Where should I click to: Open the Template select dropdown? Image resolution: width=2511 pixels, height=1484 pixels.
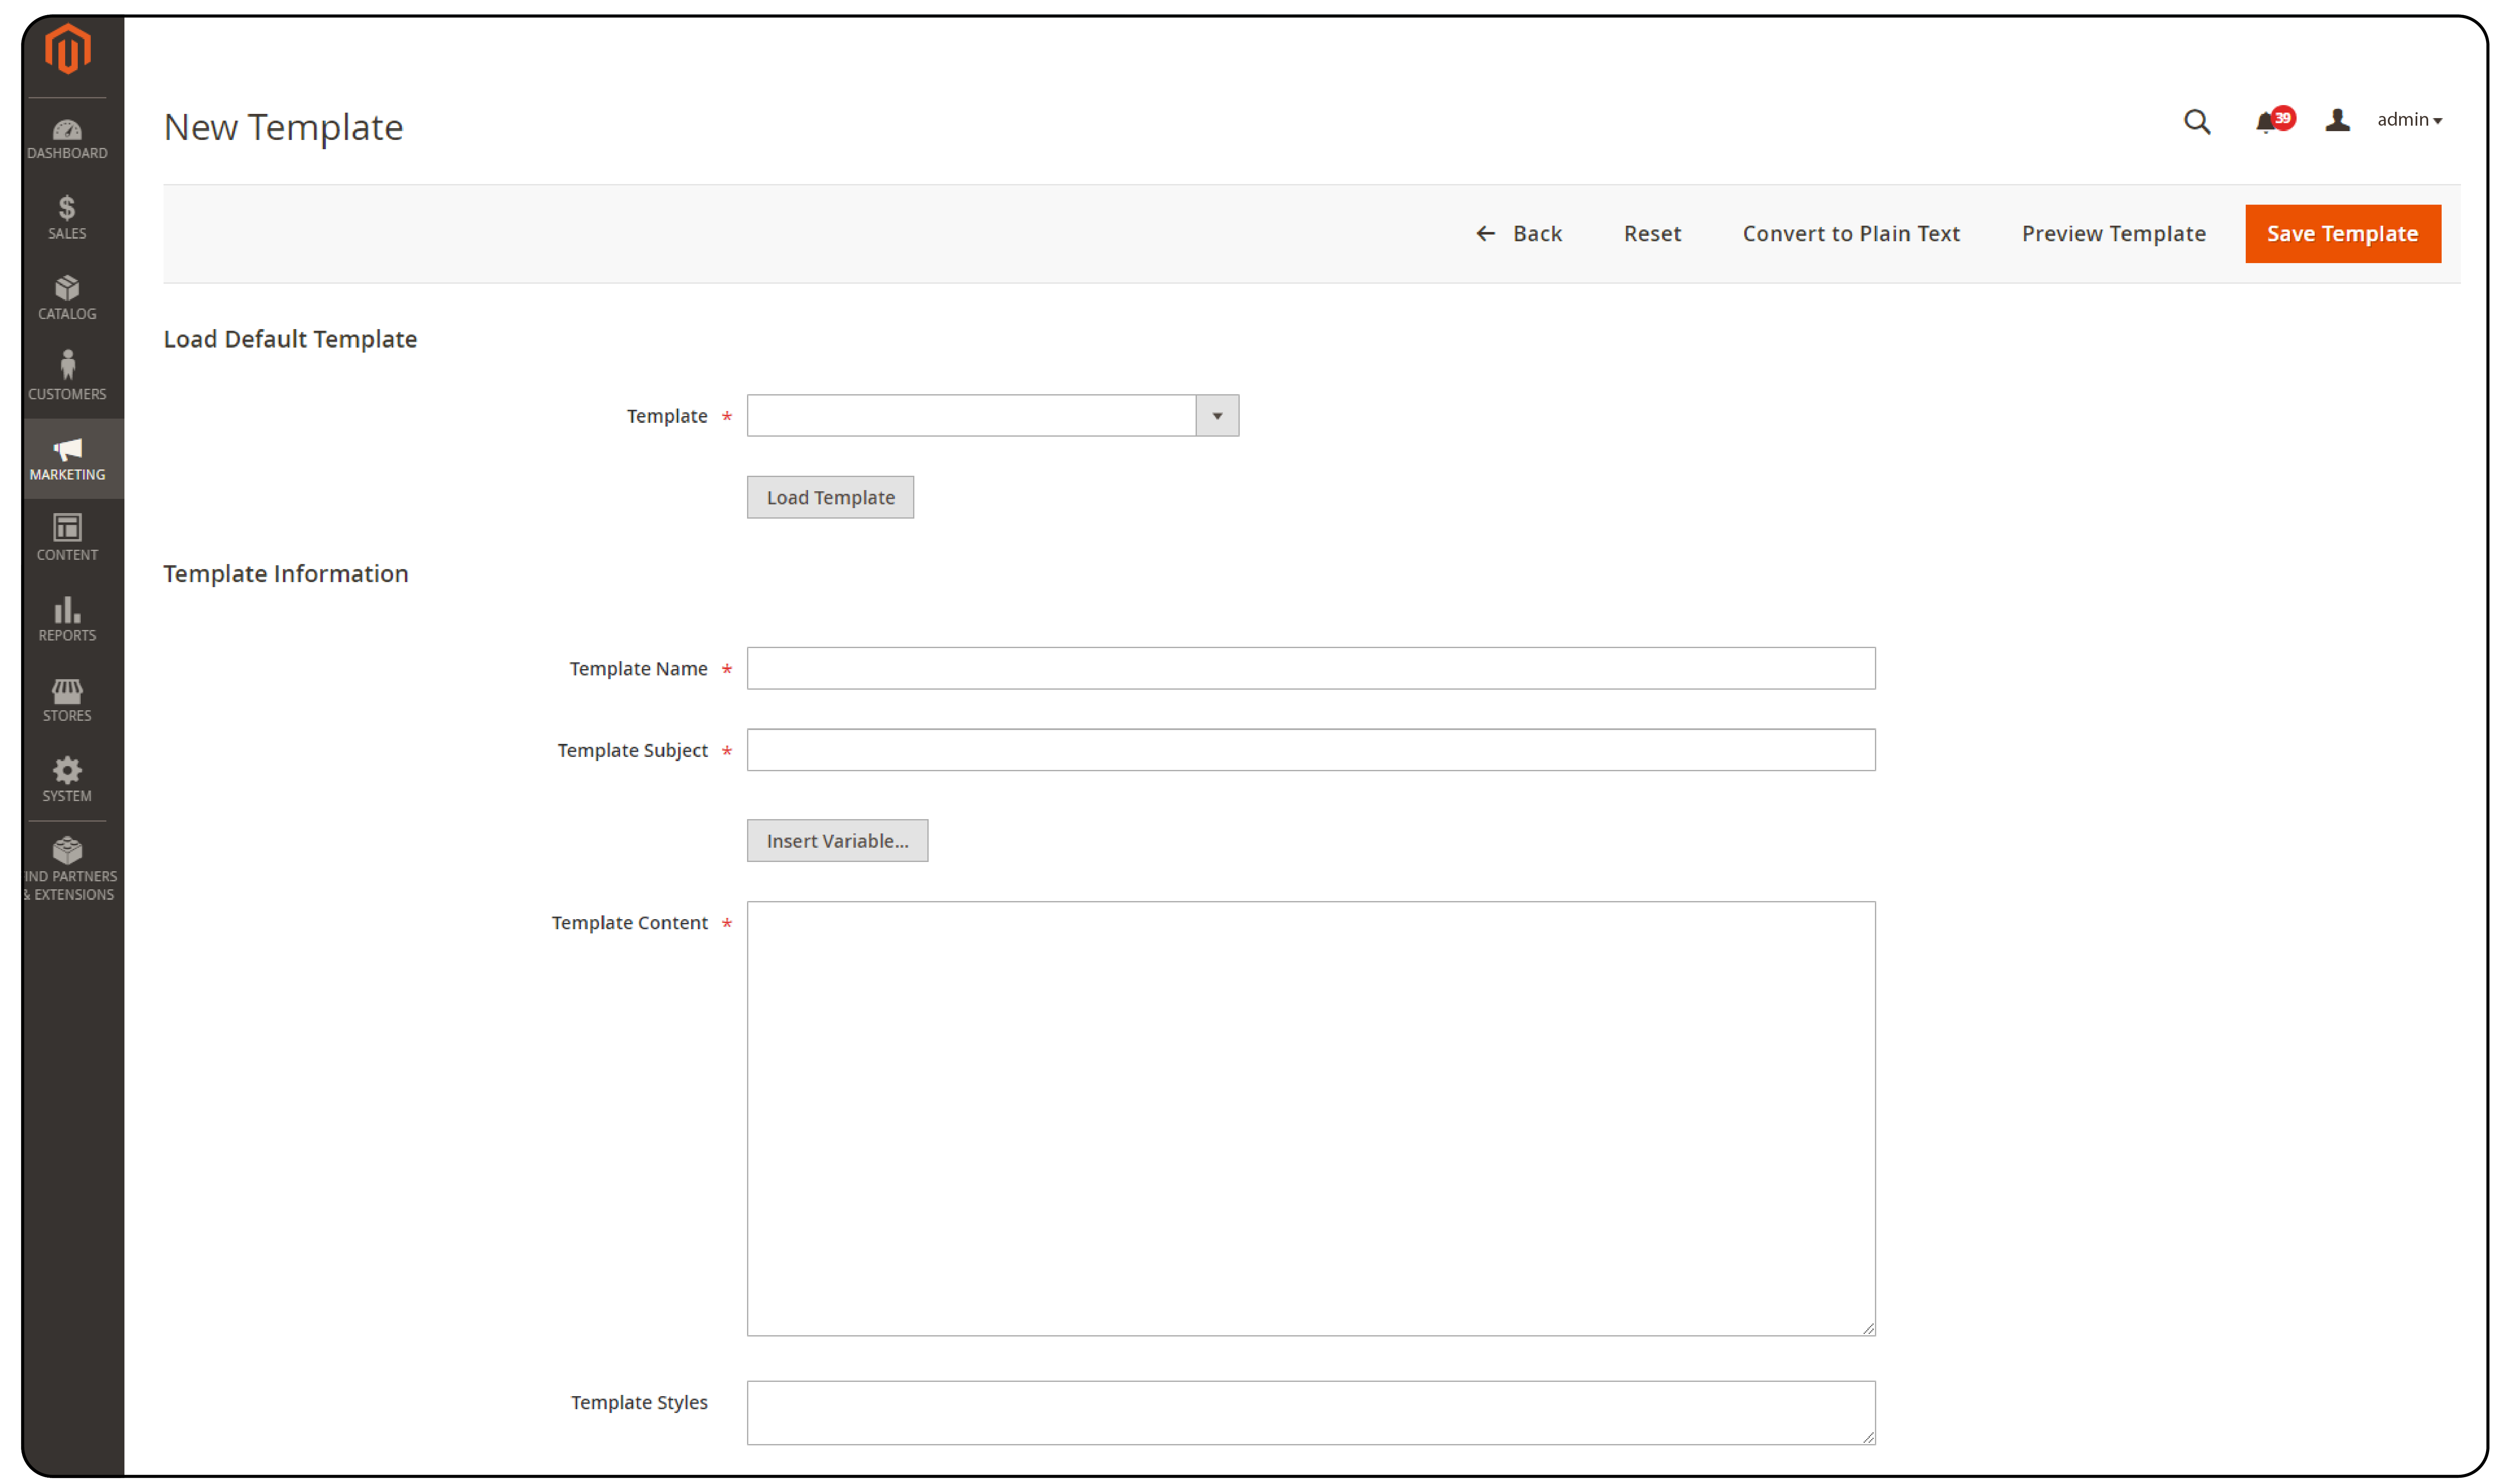992,416
